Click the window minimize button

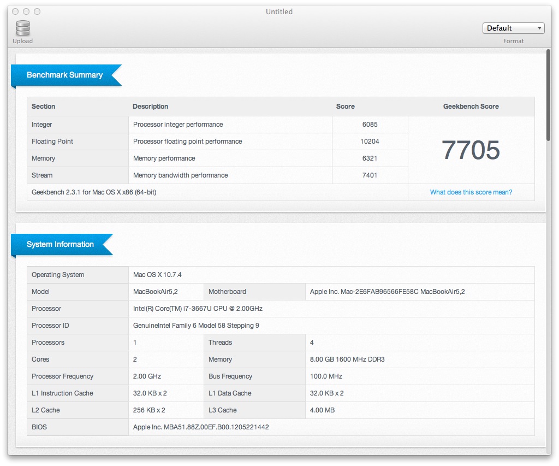tap(26, 11)
